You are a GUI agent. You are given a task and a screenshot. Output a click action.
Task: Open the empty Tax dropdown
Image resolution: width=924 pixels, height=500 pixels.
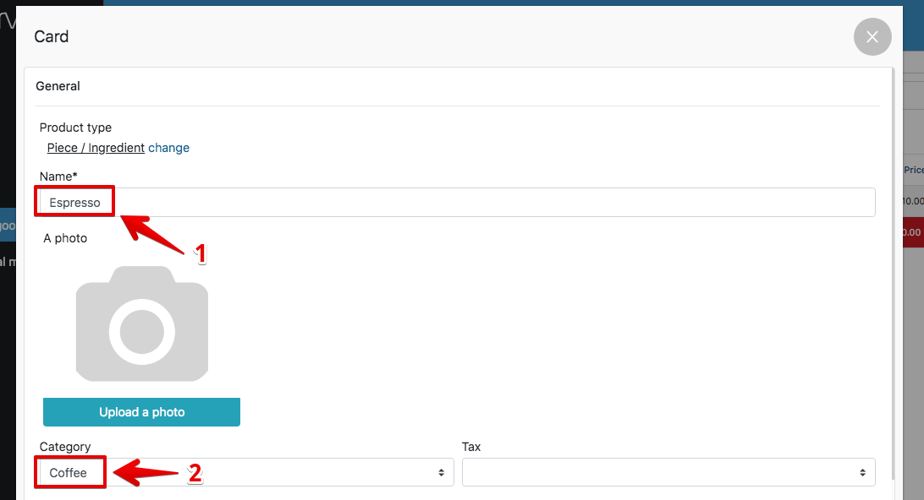coord(668,473)
